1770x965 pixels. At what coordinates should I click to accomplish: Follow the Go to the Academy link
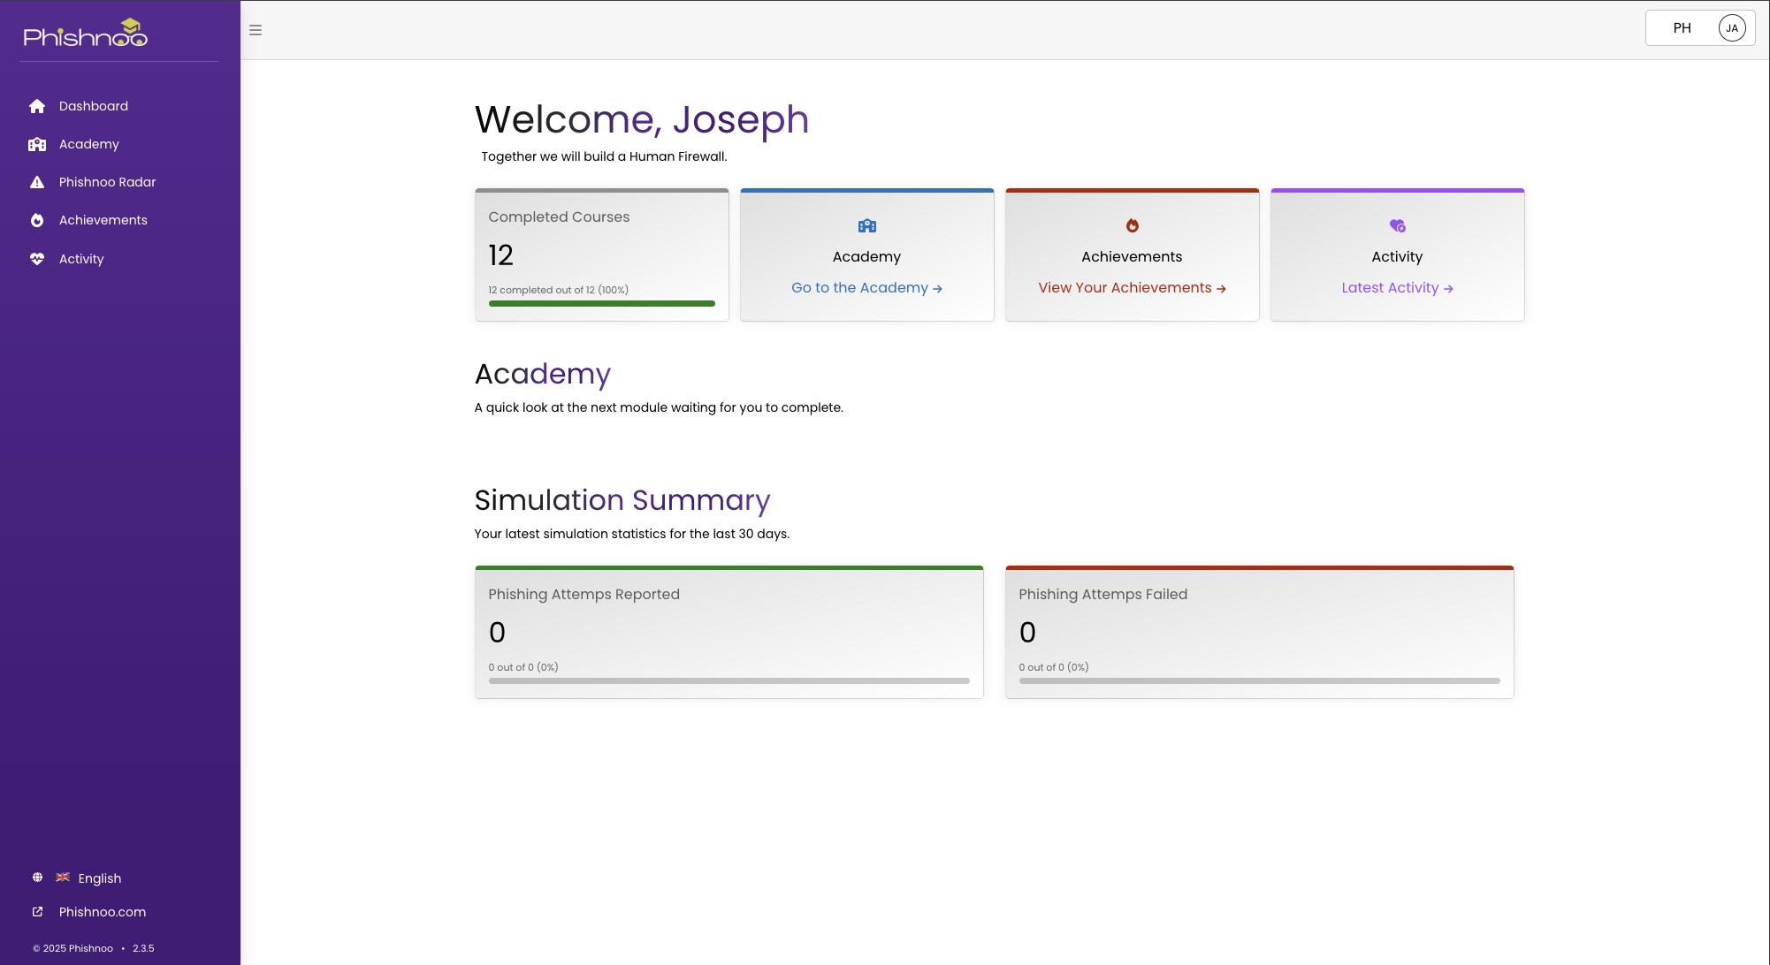(866, 288)
